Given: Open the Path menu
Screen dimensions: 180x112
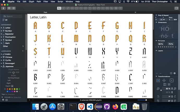Looking at the screenshot, I should click(x=39, y=2).
